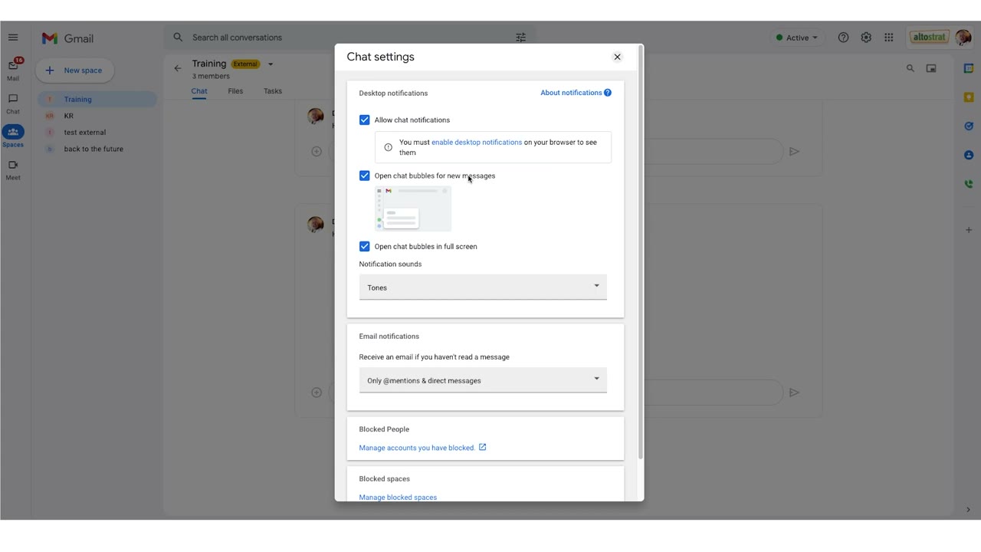Toggle Open chat bubbles in full screen
The image size is (981, 552).
point(365,247)
